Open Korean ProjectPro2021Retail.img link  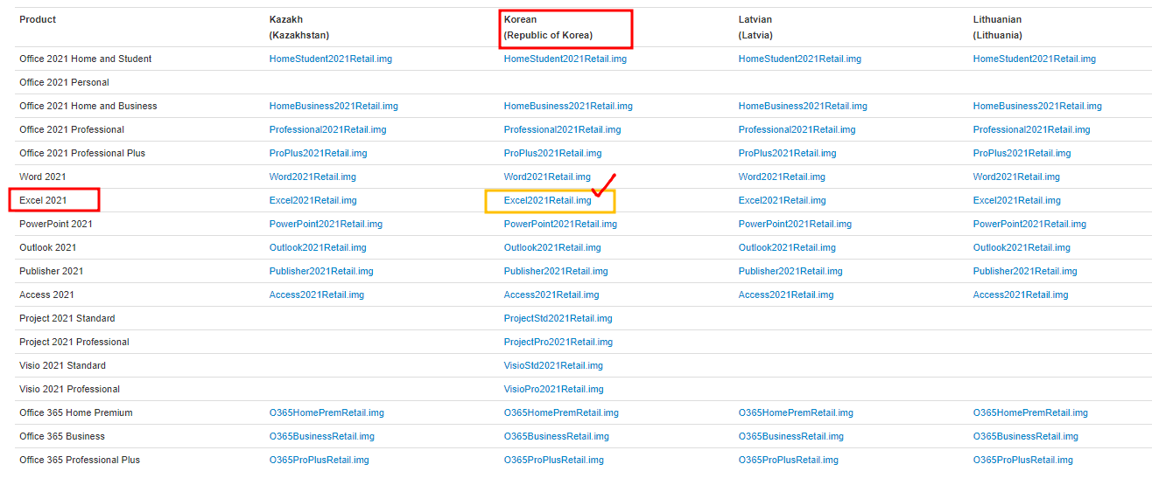[558, 342]
